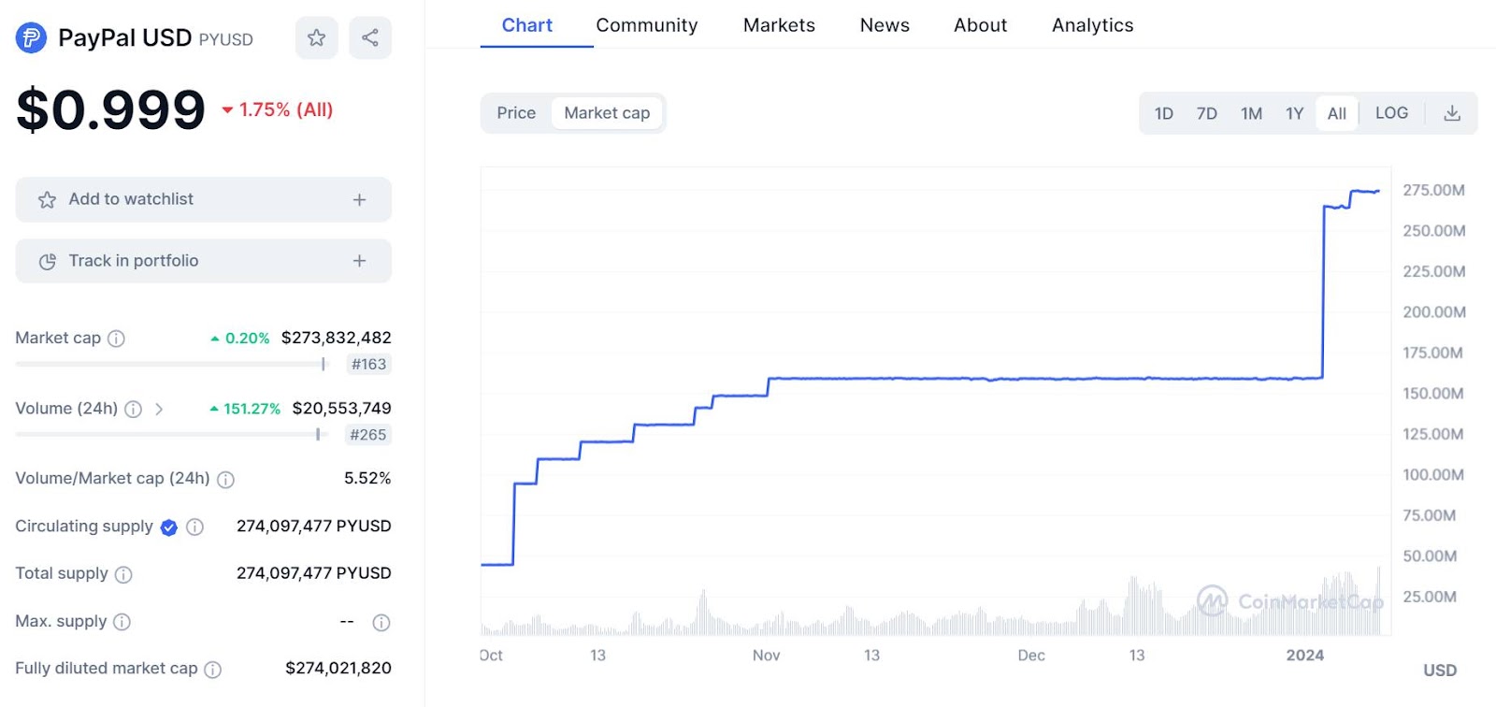Click the 275.00M axis label

tap(1433, 190)
